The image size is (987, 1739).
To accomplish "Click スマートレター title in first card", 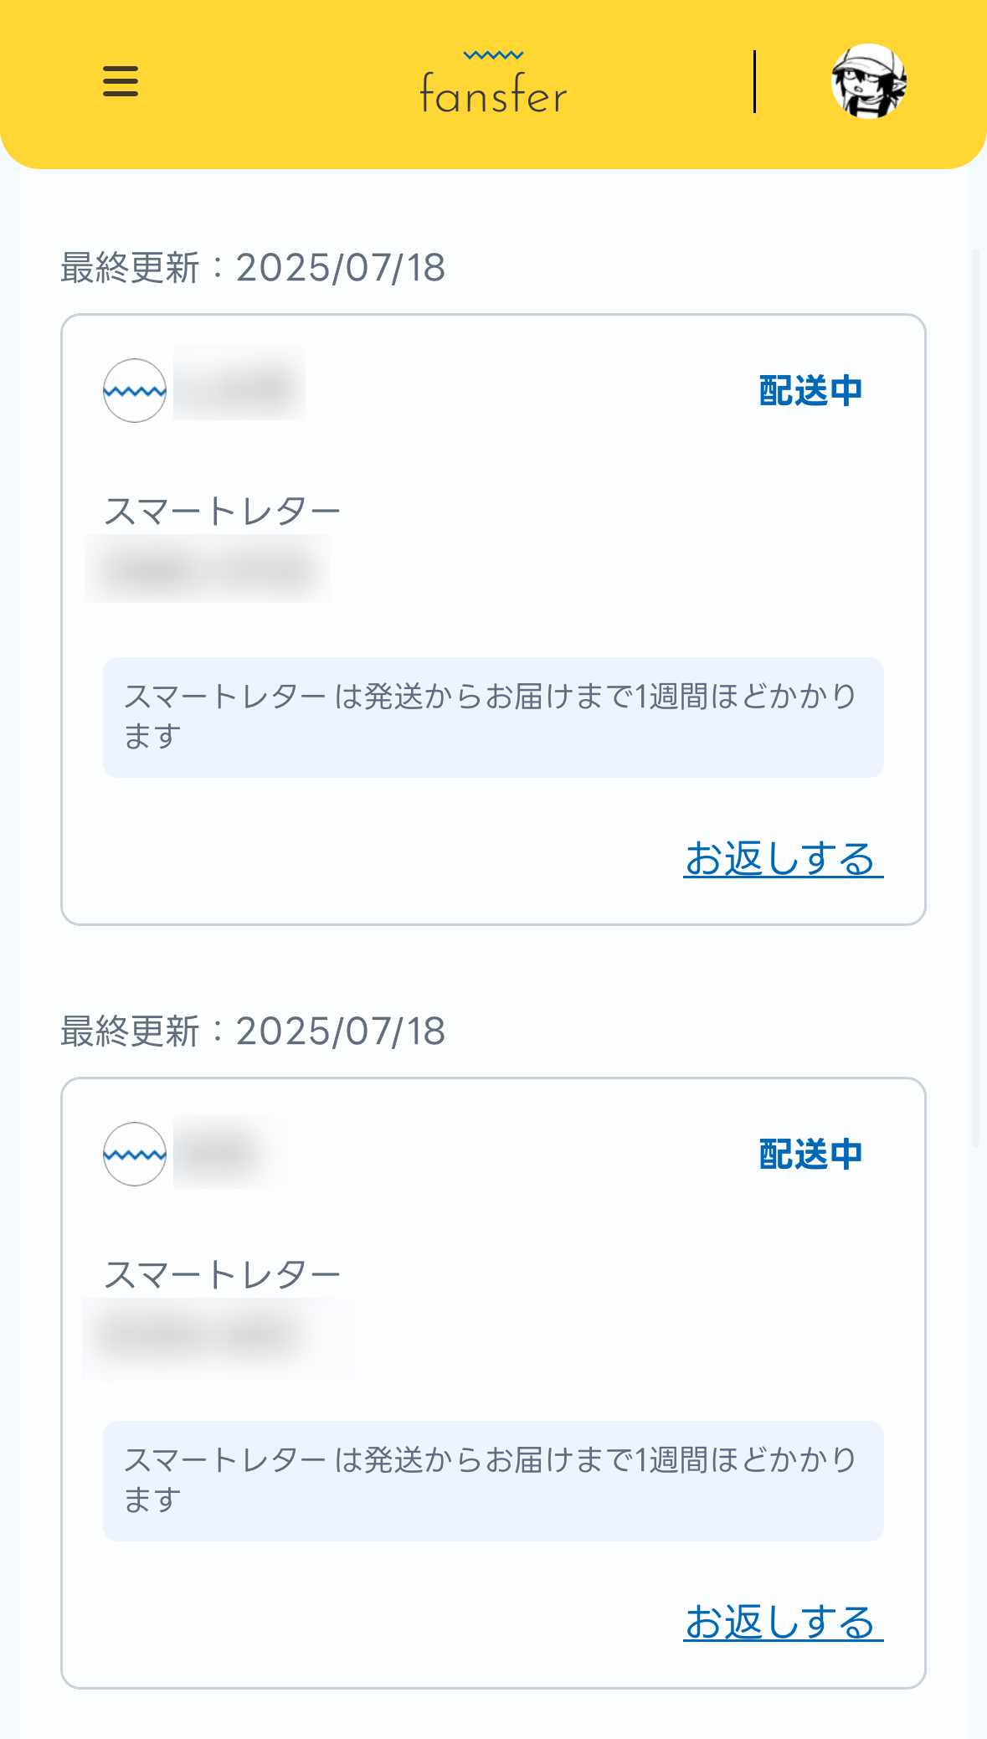I will click(x=222, y=511).
